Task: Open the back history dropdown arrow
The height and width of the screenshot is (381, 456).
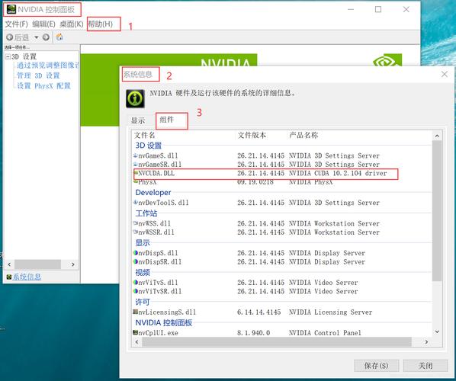Action: coord(37,37)
